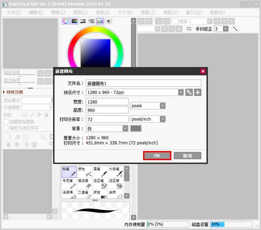Select the 马克笔 marker tool
Viewport: 261px width, 230px height.
point(69,183)
